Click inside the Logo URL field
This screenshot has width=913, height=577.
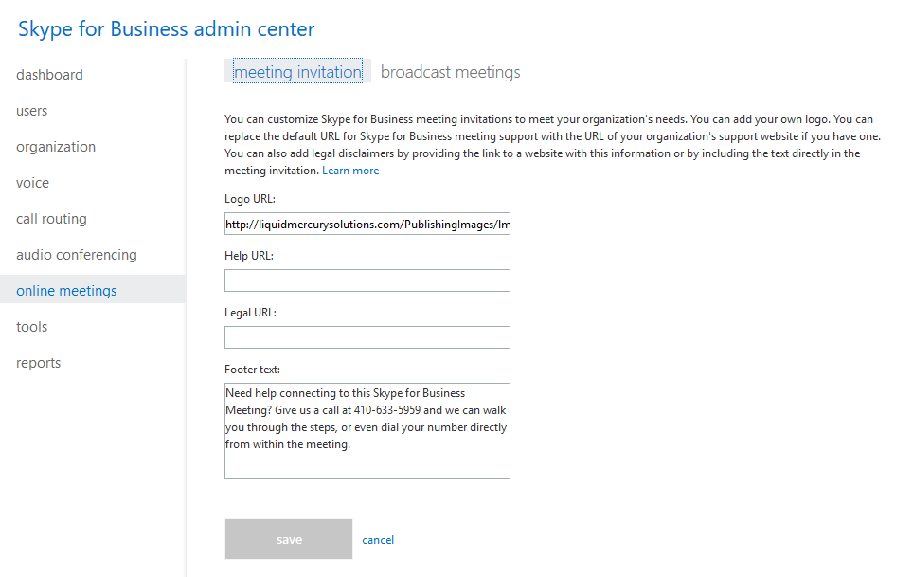coord(367,224)
